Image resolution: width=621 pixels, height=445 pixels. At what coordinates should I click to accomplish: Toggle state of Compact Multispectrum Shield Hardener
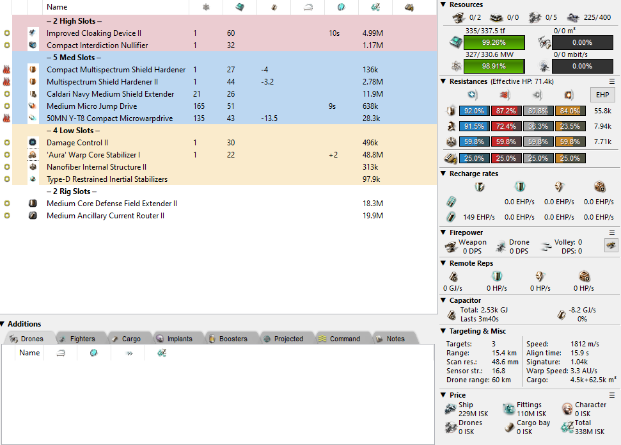pos(6,70)
